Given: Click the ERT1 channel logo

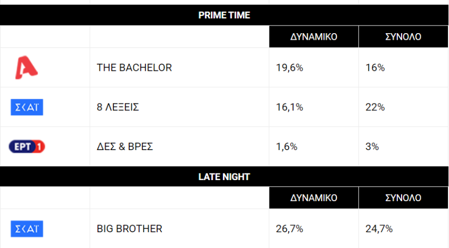Looking at the screenshot, I should [x=27, y=147].
